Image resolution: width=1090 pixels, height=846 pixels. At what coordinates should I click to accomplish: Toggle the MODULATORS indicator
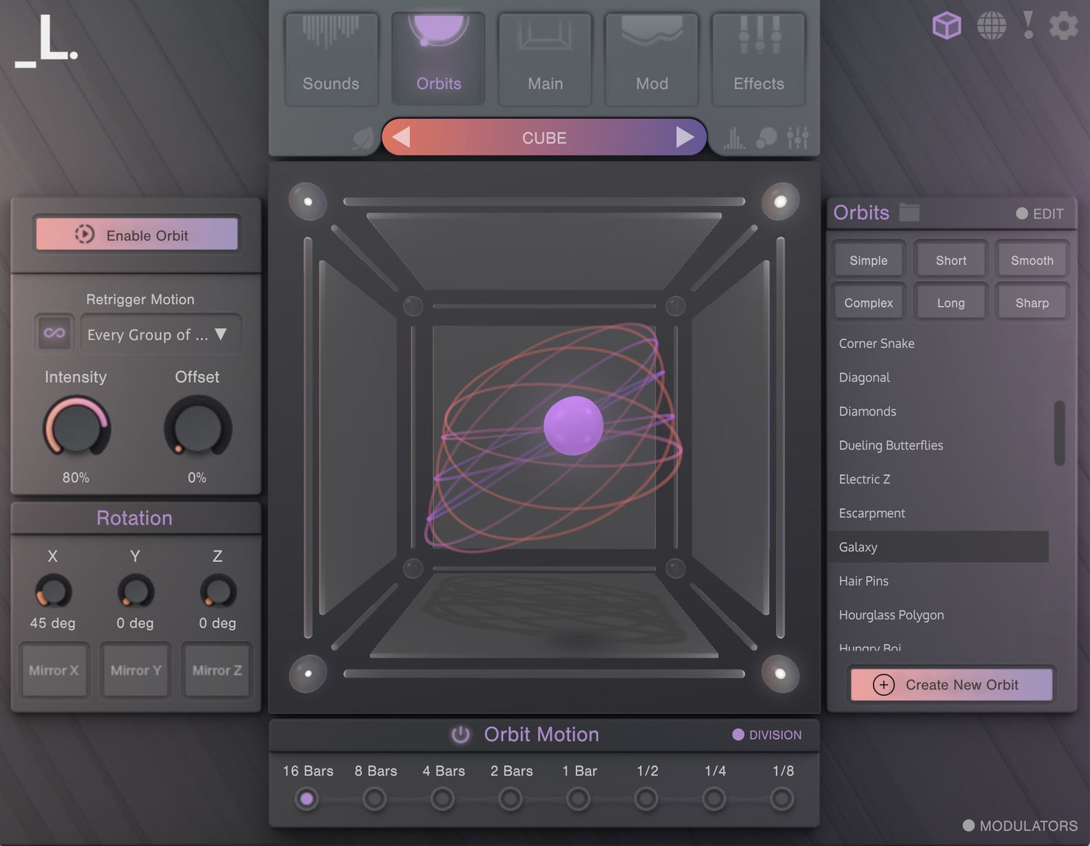(1020, 826)
